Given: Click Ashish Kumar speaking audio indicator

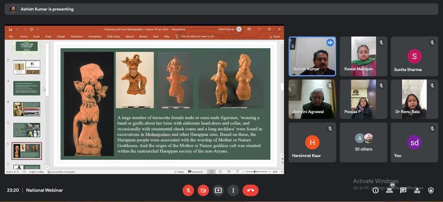Looking at the screenshot, I should (330, 43).
